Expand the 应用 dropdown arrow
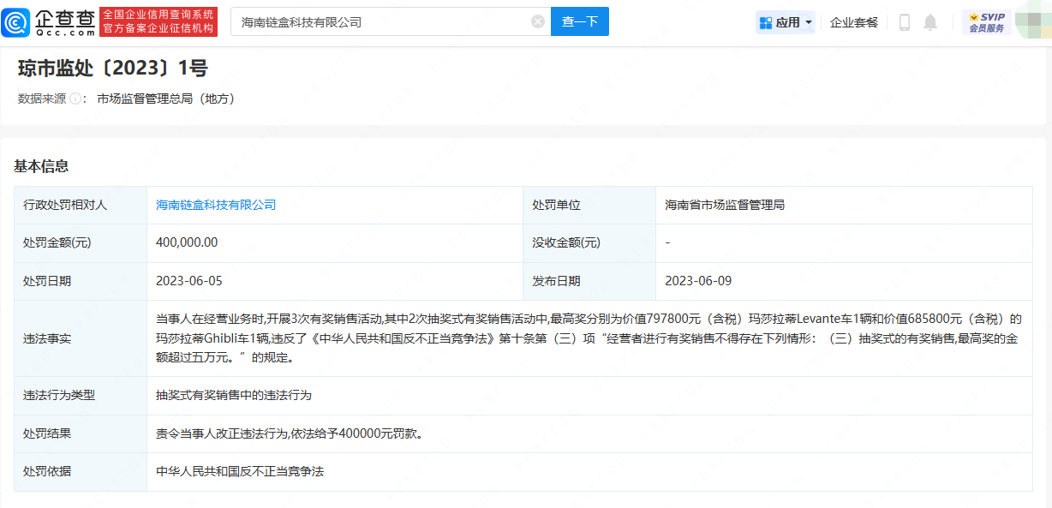 (809, 22)
